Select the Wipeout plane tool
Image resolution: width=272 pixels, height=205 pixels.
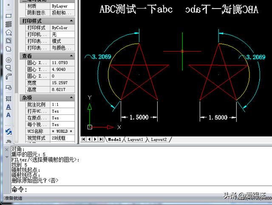pos(8,68)
